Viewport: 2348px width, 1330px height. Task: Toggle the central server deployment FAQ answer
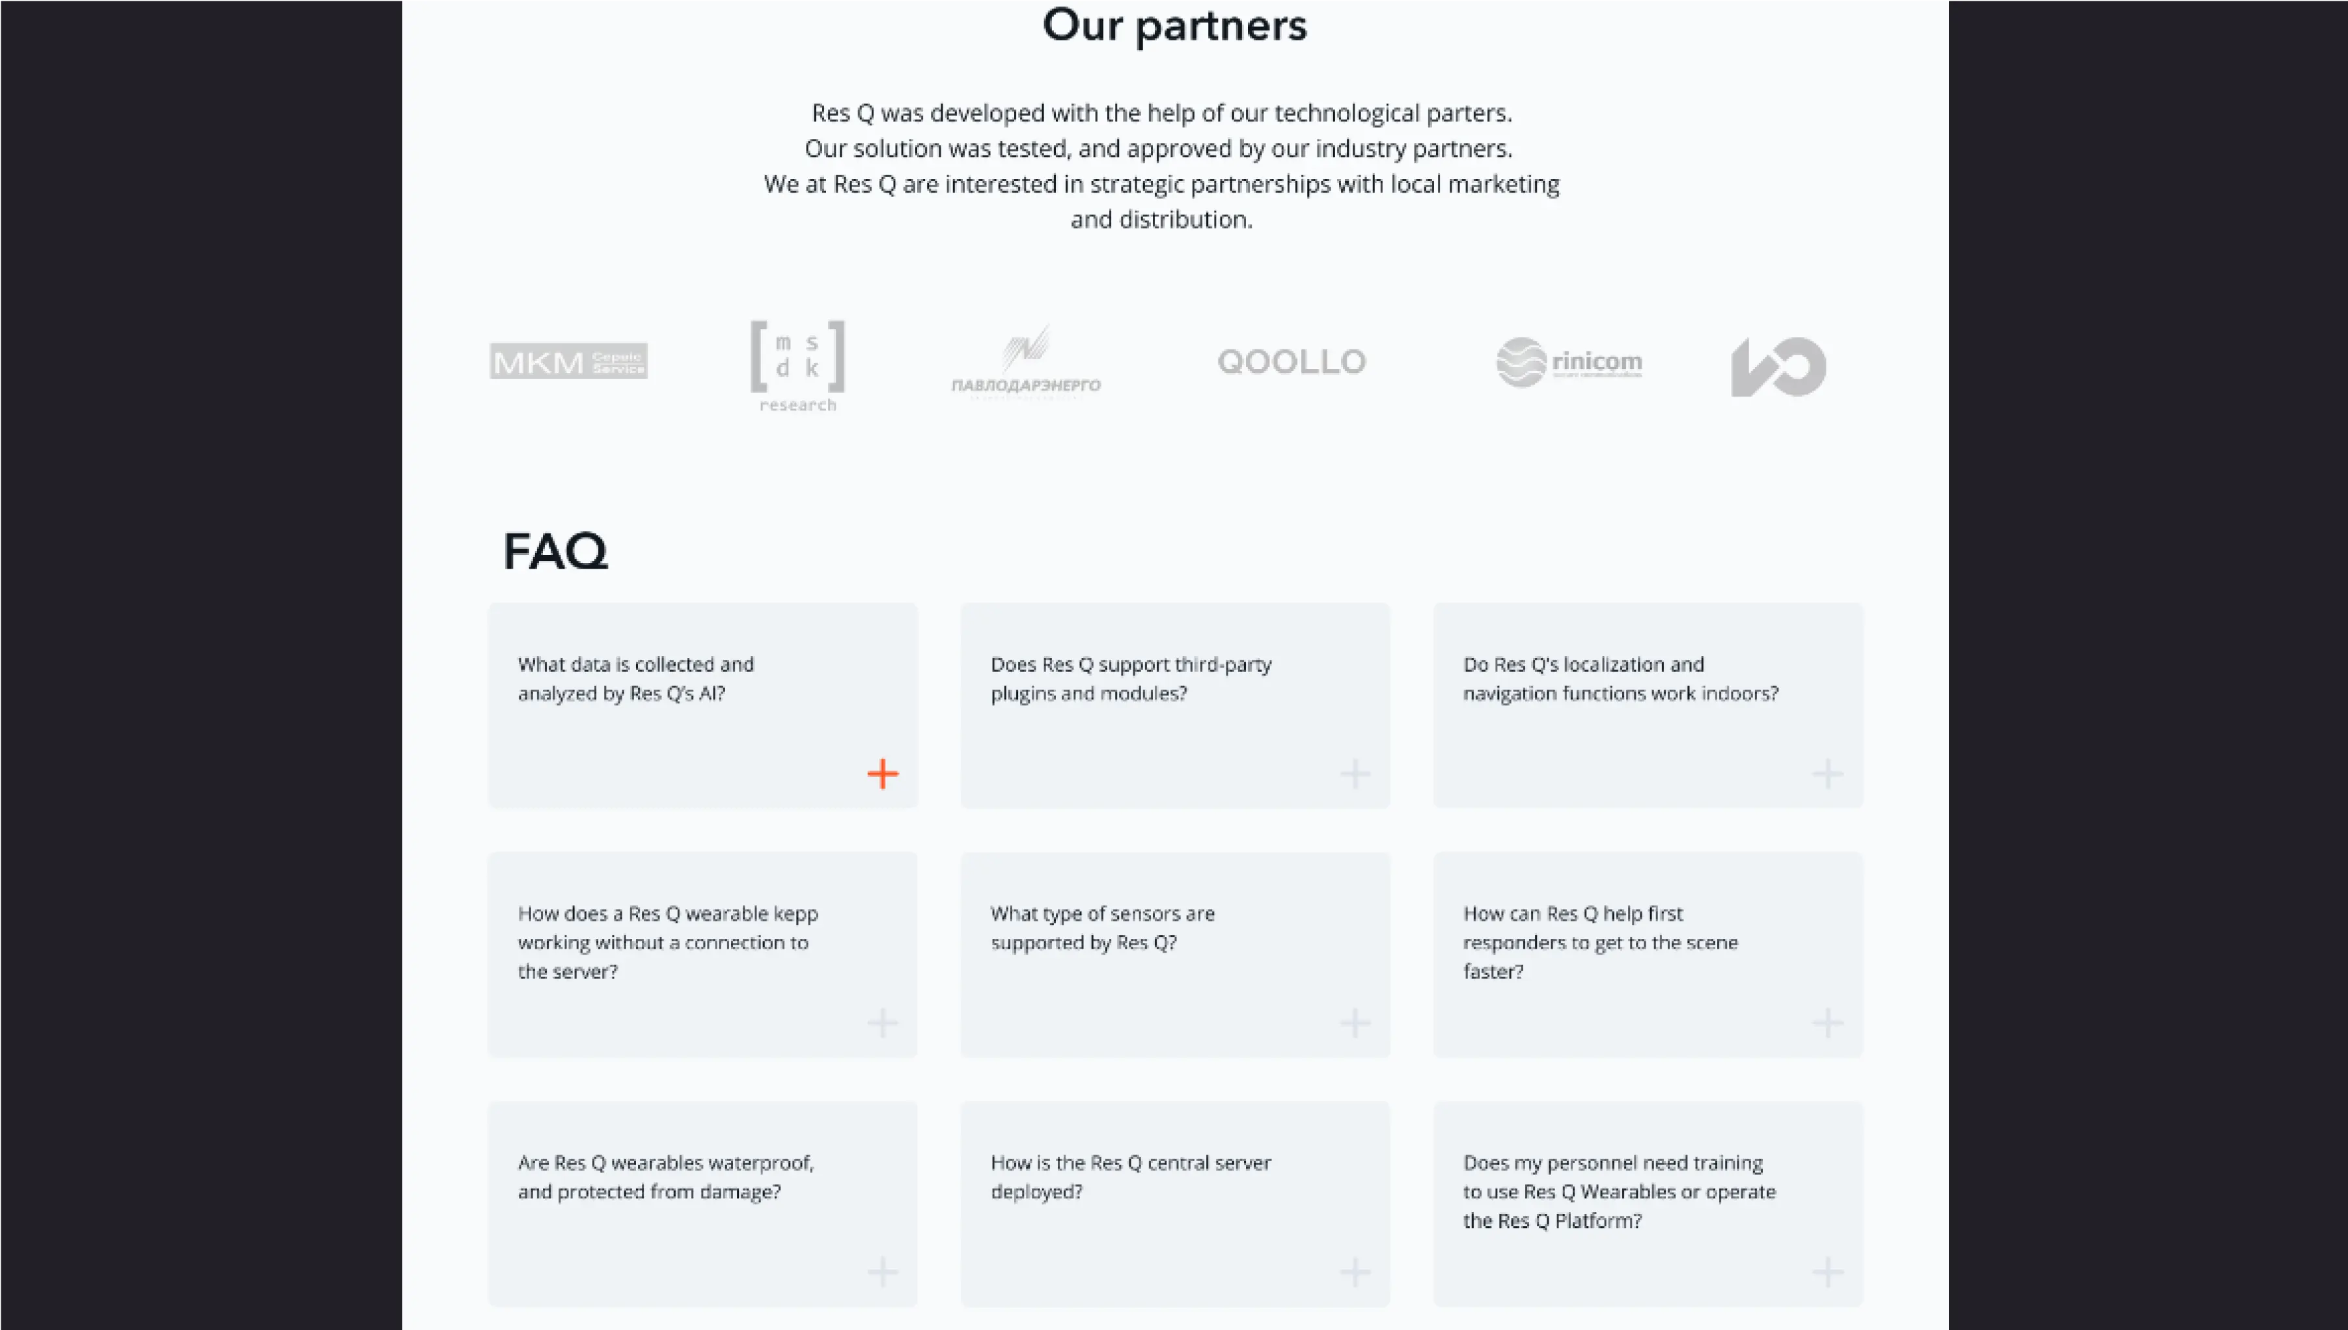click(x=1355, y=1271)
